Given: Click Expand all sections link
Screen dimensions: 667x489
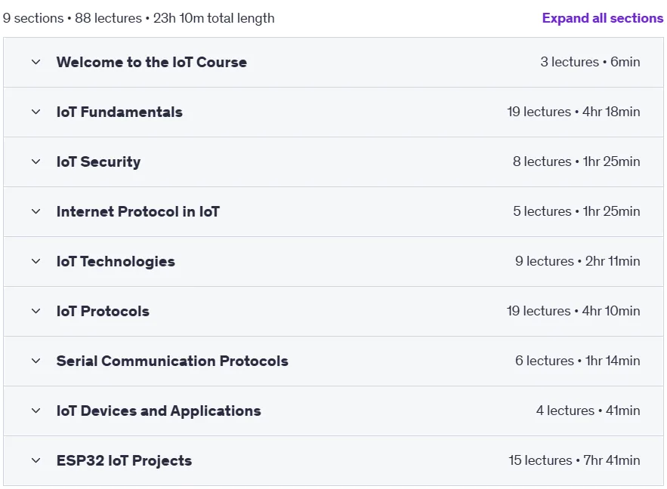Looking at the screenshot, I should 602,18.
